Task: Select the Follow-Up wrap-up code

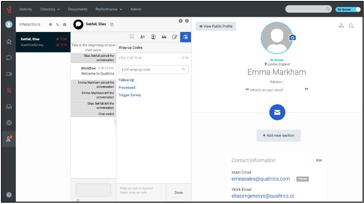Action: tap(126, 80)
